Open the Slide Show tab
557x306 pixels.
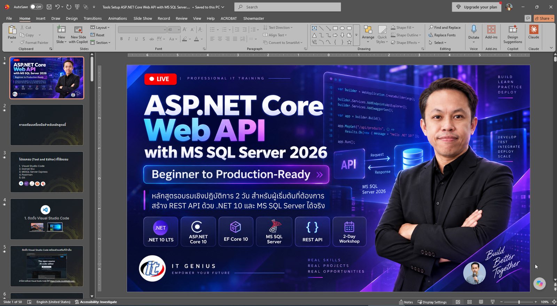(x=143, y=18)
